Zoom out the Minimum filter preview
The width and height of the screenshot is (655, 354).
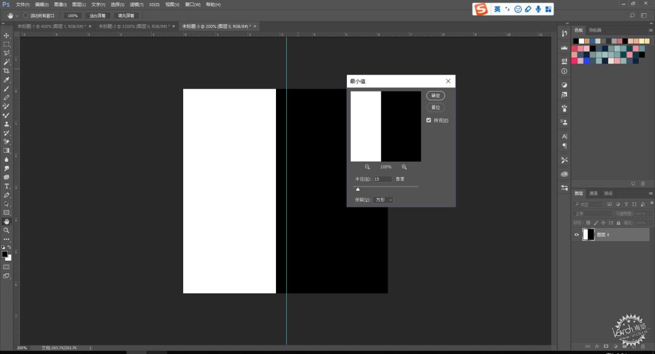367,167
